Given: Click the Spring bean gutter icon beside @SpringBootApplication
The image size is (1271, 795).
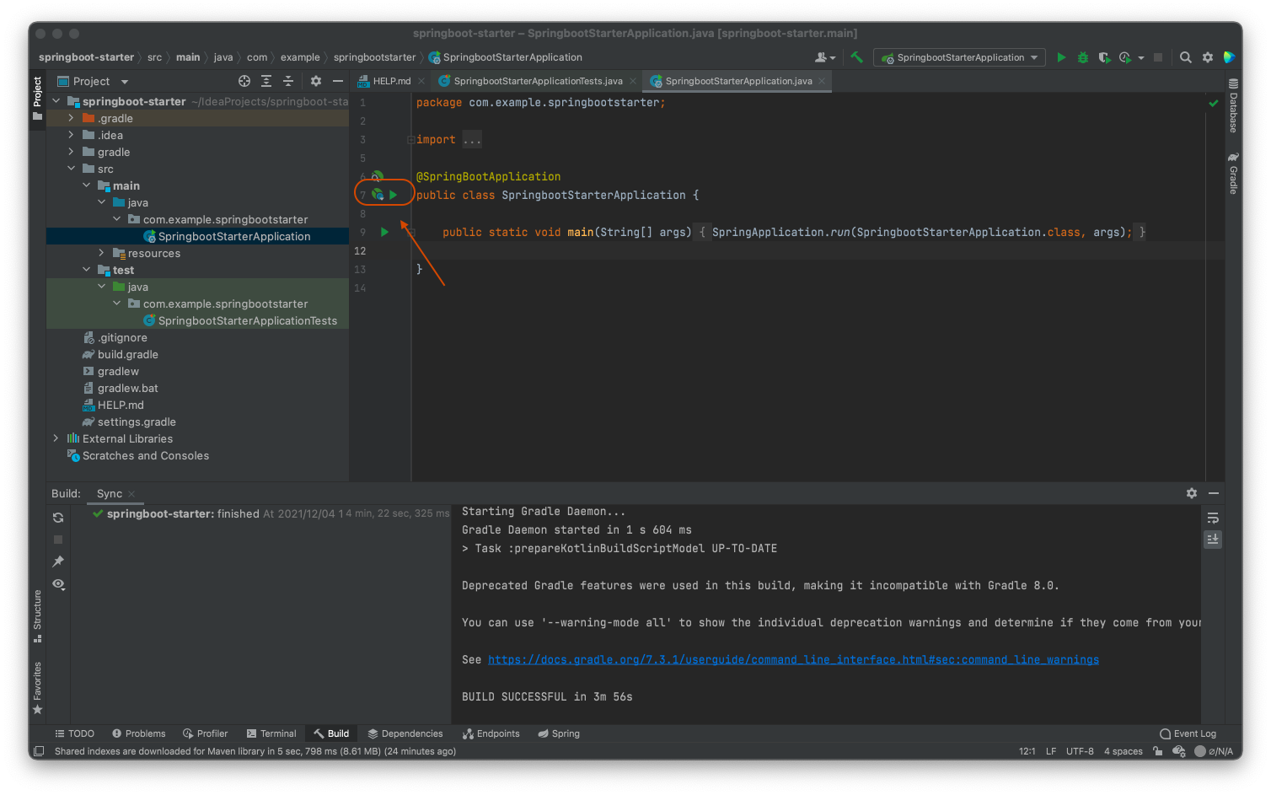Looking at the screenshot, I should [378, 176].
